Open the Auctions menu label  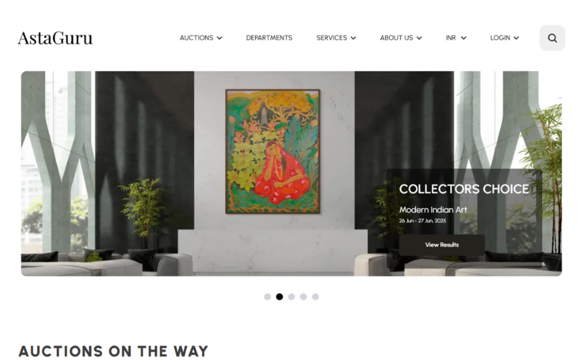(196, 38)
